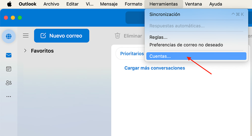Open the Apple menu

10,4
